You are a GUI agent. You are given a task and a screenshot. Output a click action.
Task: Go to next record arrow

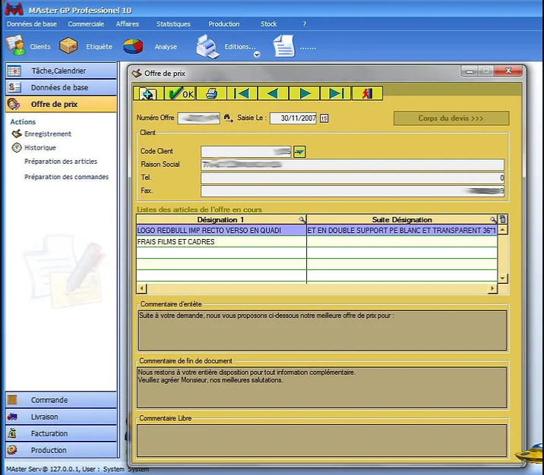pos(305,93)
